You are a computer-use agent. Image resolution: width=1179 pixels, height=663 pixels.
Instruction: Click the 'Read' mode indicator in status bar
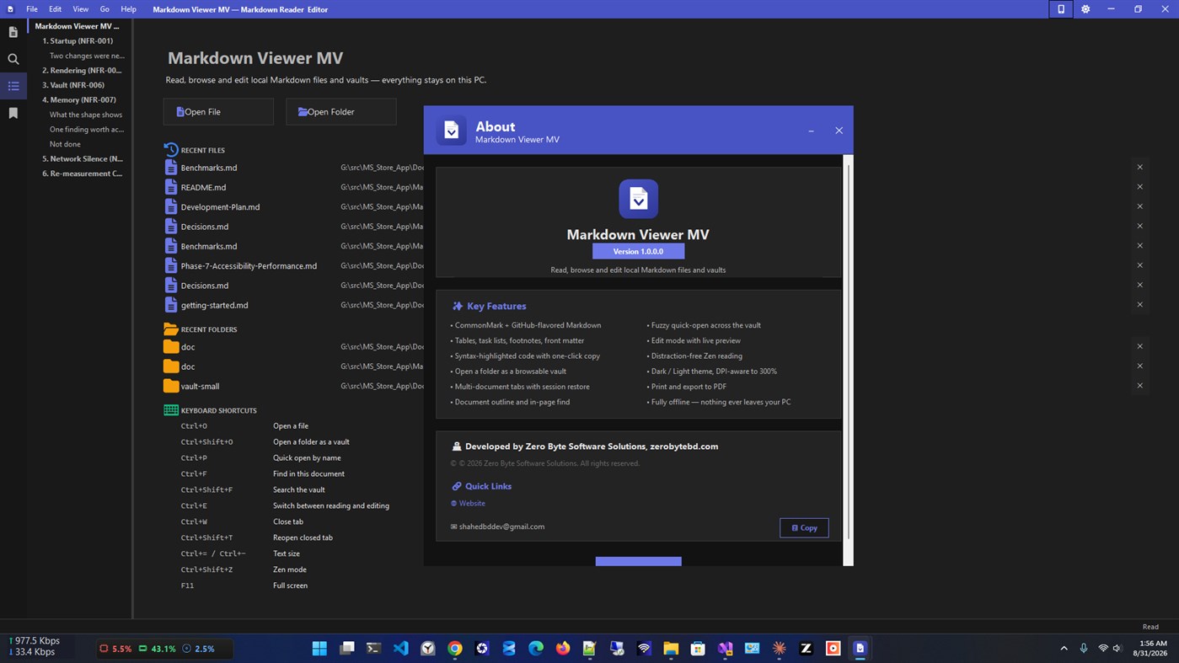pyautogui.click(x=1150, y=627)
